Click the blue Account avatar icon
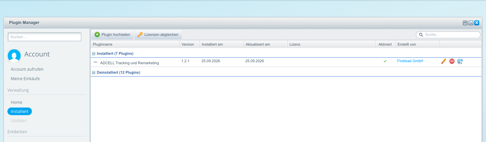 [x=14, y=56]
